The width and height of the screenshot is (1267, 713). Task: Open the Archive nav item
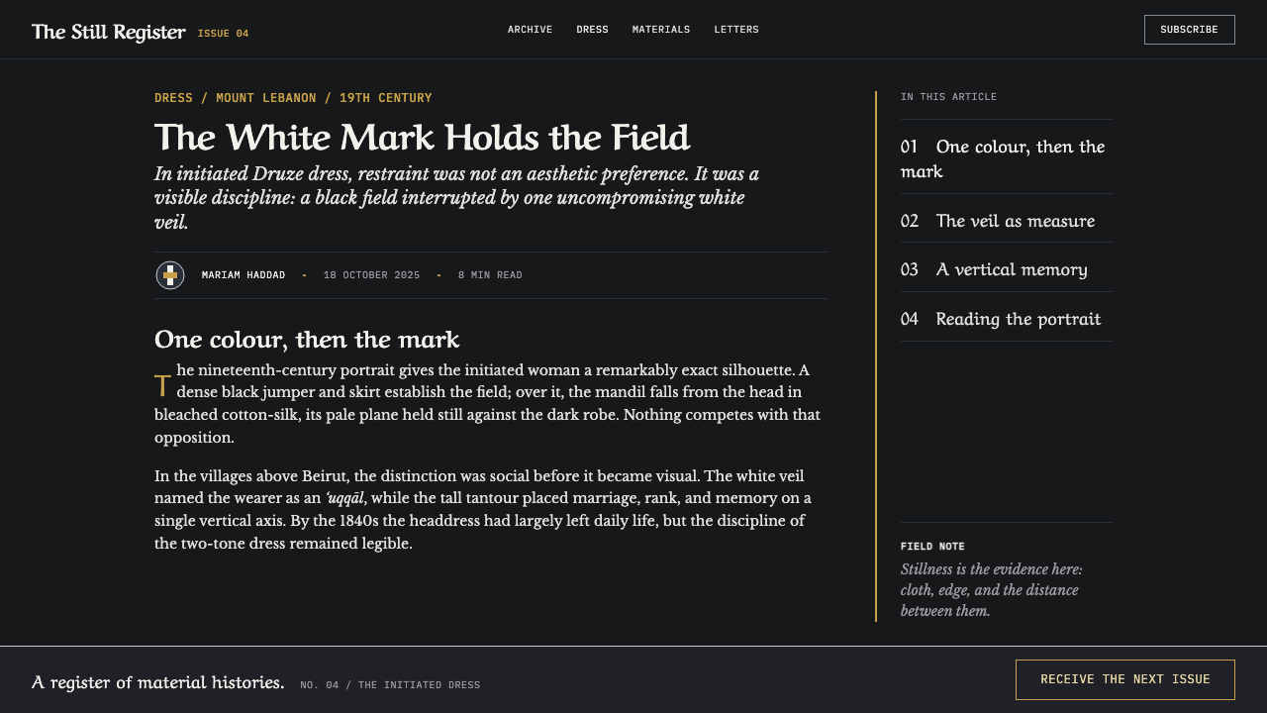click(530, 30)
